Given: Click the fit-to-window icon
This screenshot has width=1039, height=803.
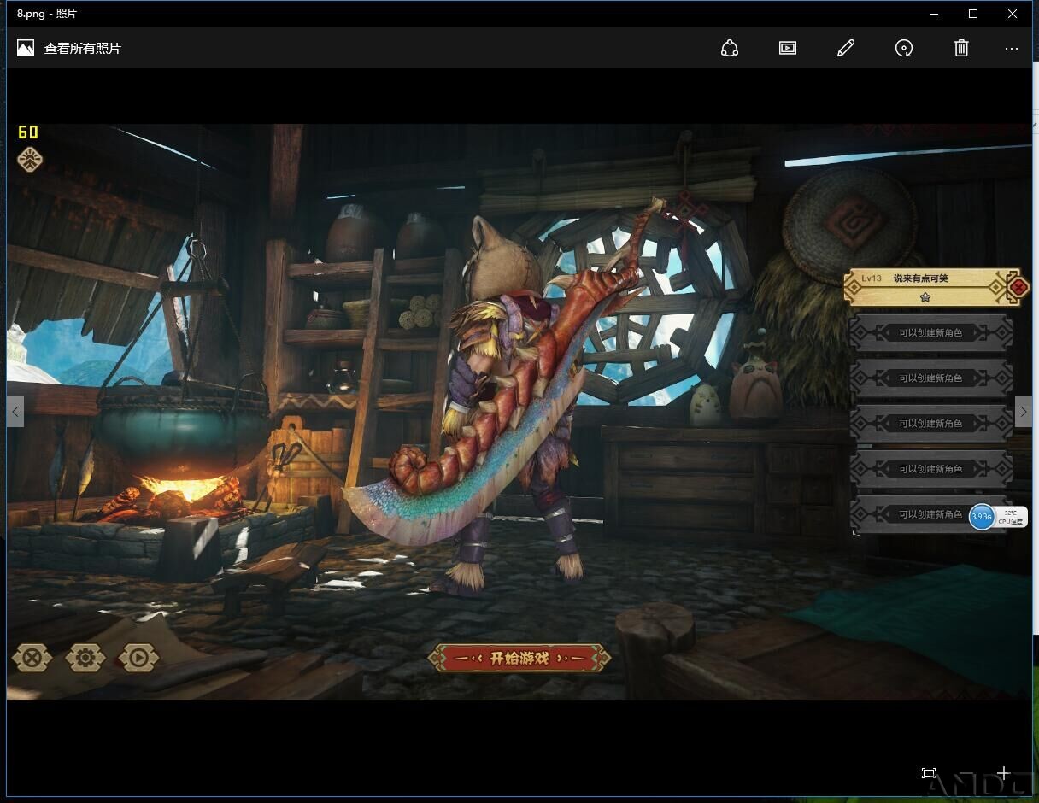Looking at the screenshot, I should (x=929, y=773).
